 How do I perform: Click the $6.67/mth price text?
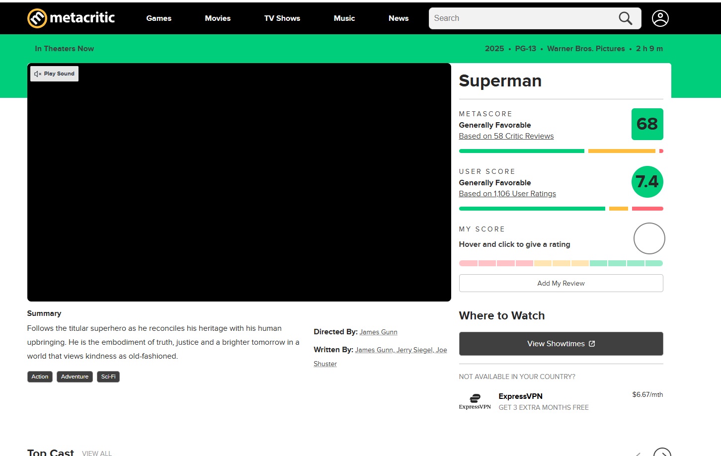click(x=647, y=394)
